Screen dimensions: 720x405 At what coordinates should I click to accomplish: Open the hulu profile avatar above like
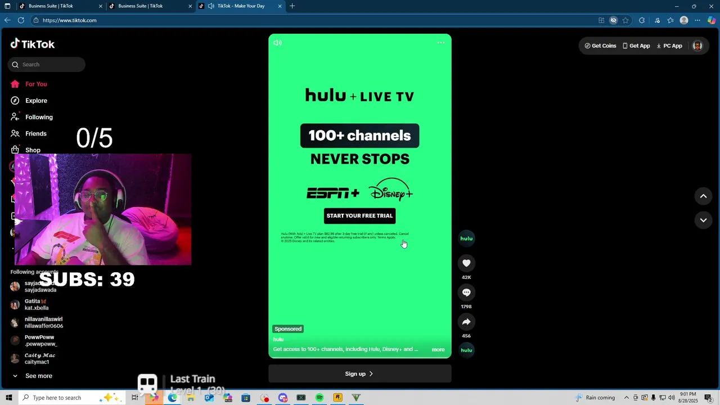tap(466, 238)
